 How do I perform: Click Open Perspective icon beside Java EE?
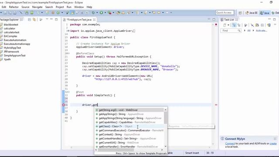pos(240,13)
